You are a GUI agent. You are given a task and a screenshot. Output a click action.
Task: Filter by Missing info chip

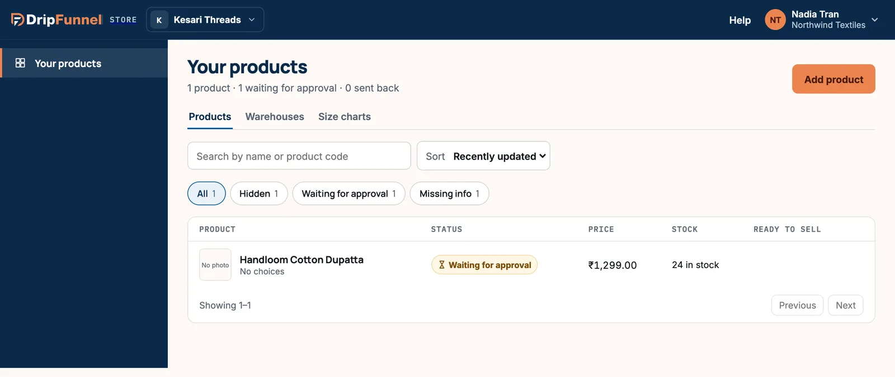(449, 193)
